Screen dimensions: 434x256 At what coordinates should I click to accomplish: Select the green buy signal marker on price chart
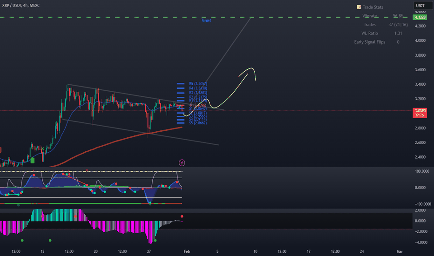33,160
